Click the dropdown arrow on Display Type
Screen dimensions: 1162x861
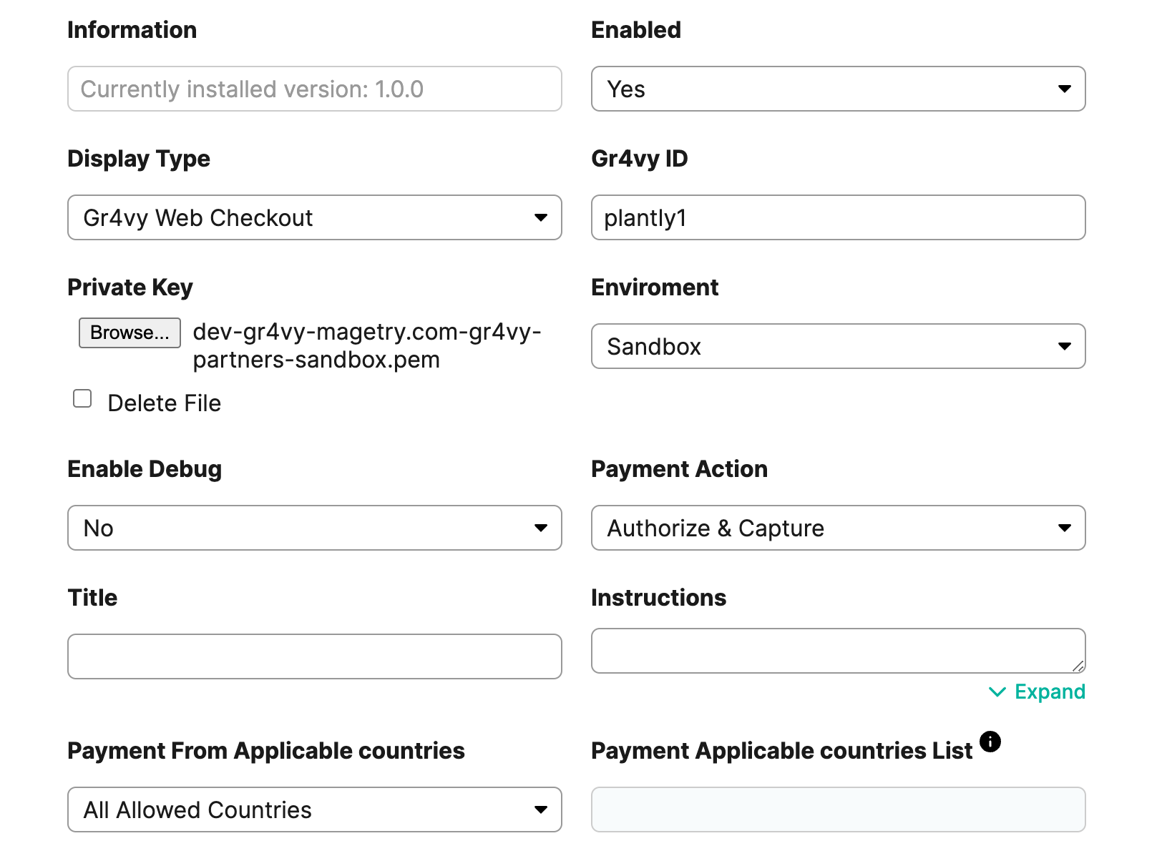(542, 217)
